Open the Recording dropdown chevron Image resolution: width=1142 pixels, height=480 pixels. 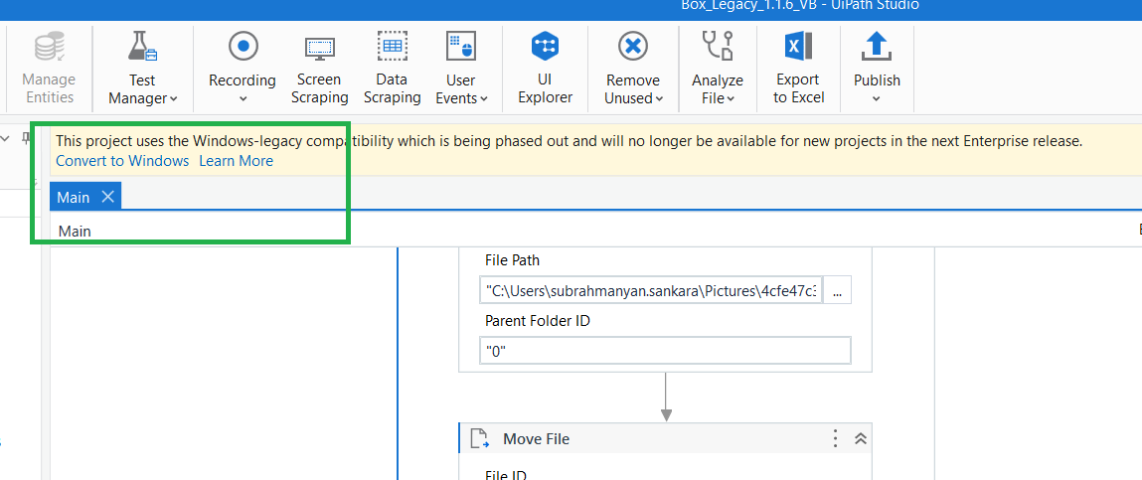point(244,98)
